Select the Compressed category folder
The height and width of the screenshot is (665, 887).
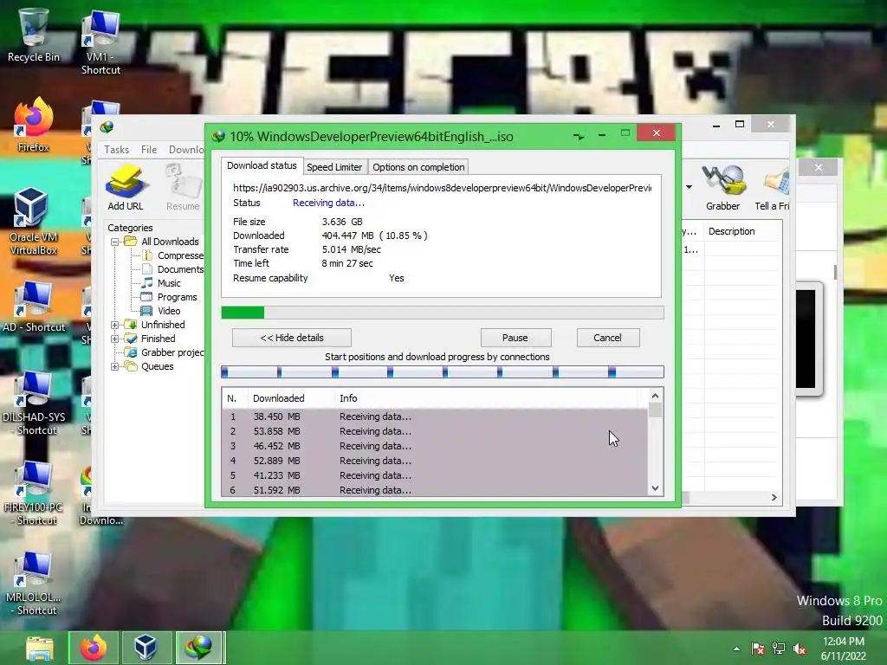(173, 255)
